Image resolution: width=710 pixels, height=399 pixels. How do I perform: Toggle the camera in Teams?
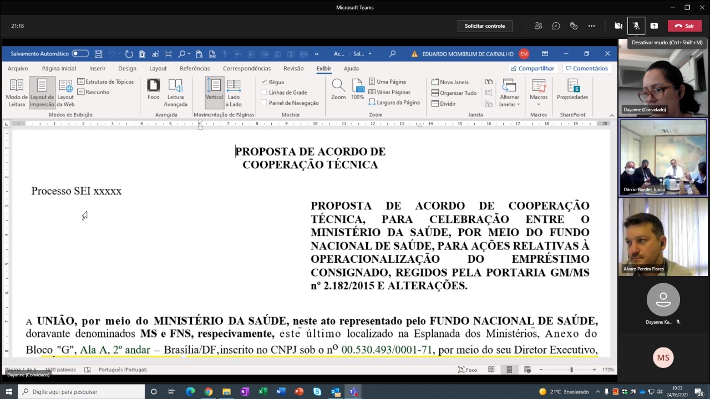618,25
